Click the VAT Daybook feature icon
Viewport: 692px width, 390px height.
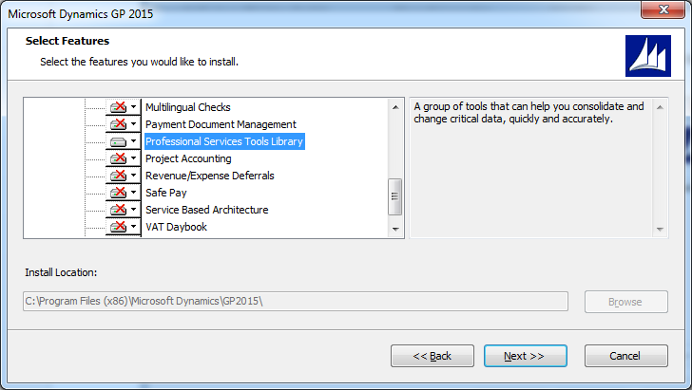point(118,227)
